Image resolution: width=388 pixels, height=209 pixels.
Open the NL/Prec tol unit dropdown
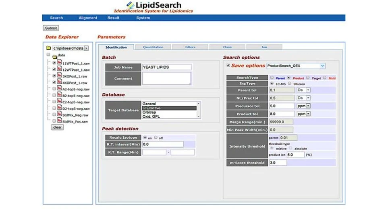(x=308, y=98)
